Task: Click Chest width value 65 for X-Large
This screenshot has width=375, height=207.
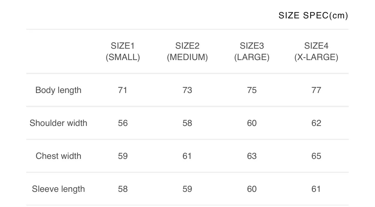Action: coord(316,156)
